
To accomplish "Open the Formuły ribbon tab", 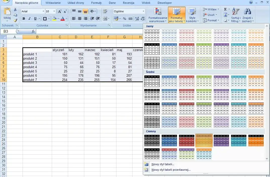I will pos(96,3).
